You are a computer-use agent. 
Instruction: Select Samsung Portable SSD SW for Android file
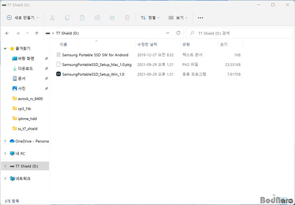95,55
